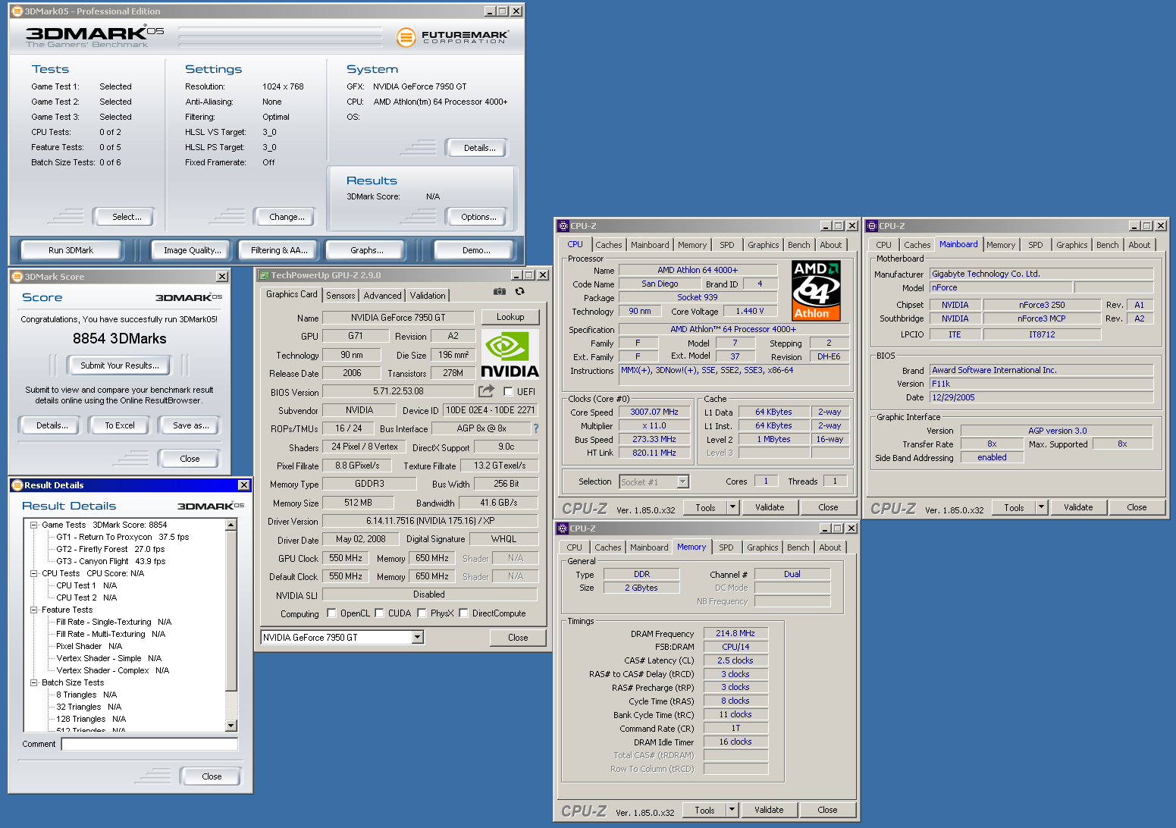Toggle the DirectCompute checkbox
Screen dimensions: 1176x828
click(463, 613)
